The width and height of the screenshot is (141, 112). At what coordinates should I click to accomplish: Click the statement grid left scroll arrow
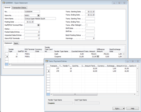[10, 64]
